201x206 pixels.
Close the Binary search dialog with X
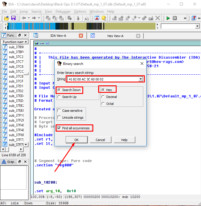click(142, 64)
